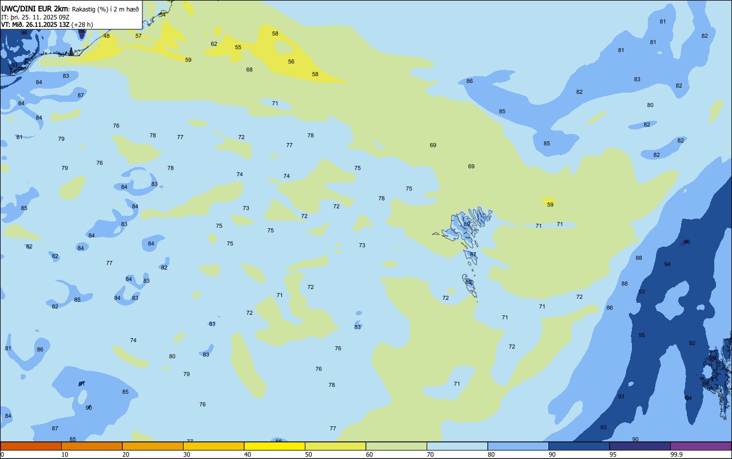The image size is (732, 459).
Task: Click the orange 10–20 legend swatch
Action: click(x=91, y=446)
